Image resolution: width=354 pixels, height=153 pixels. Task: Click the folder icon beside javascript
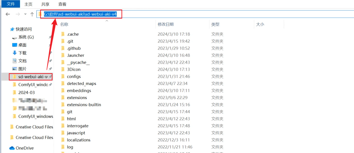point(63,133)
